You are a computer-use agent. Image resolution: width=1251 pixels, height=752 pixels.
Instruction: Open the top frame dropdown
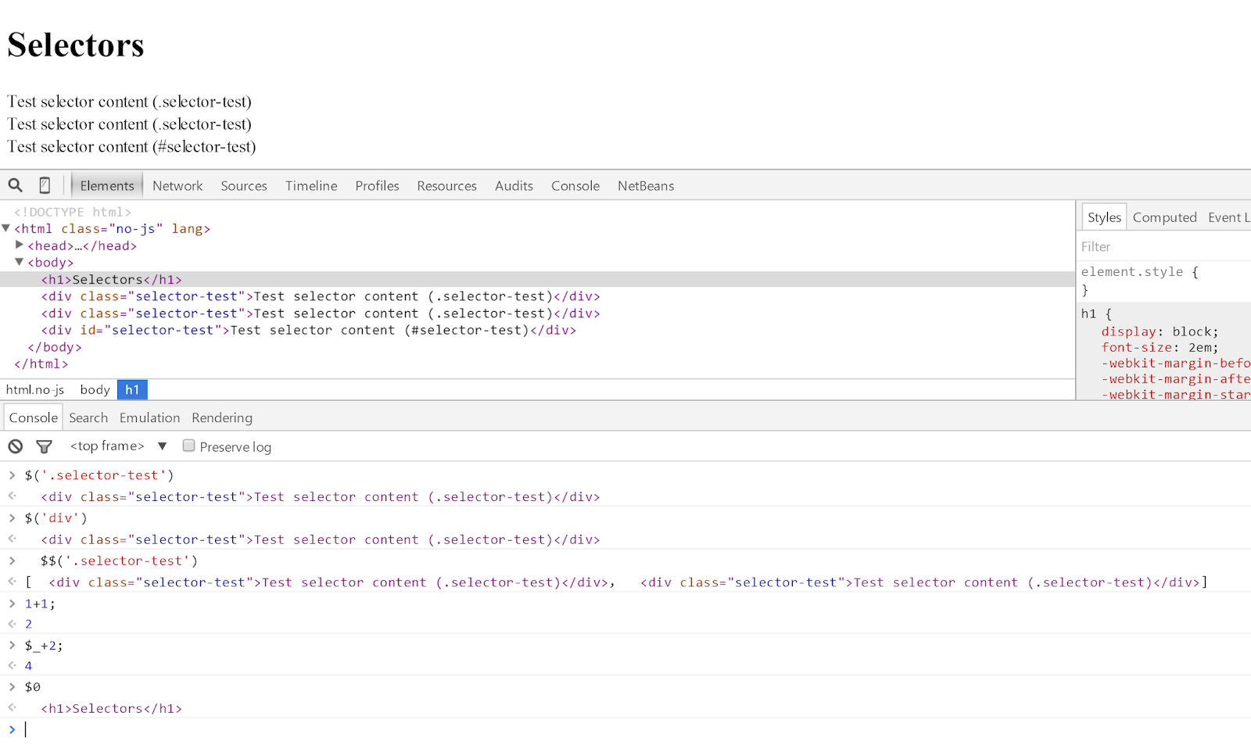click(x=162, y=446)
